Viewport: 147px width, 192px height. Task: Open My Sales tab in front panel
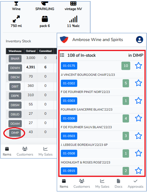point(102,183)
